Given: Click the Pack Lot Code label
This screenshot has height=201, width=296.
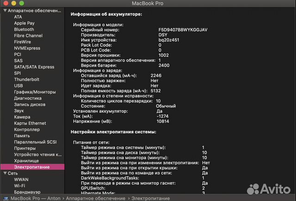Looking at the screenshot, I should point(97,45).
